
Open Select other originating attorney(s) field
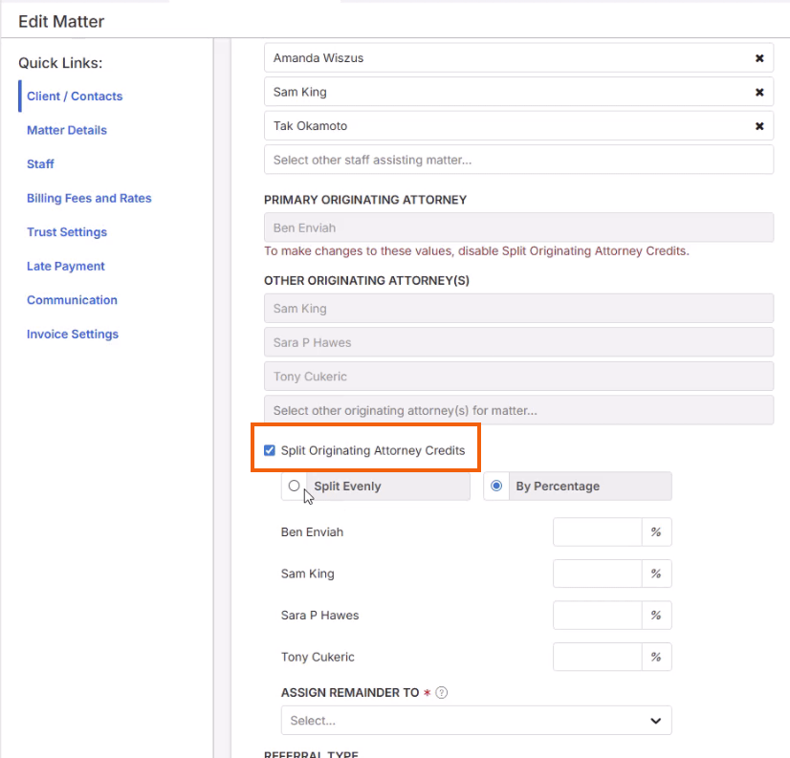coord(518,411)
